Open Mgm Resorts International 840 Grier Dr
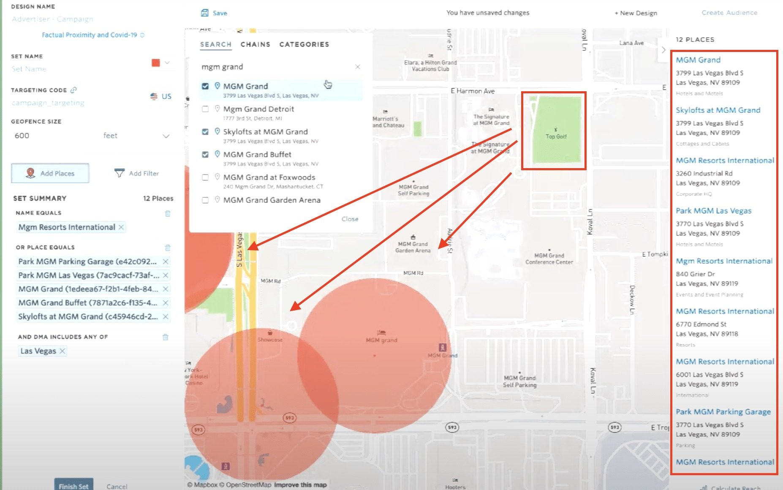Image resolution: width=783 pixels, height=490 pixels. (724, 261)
